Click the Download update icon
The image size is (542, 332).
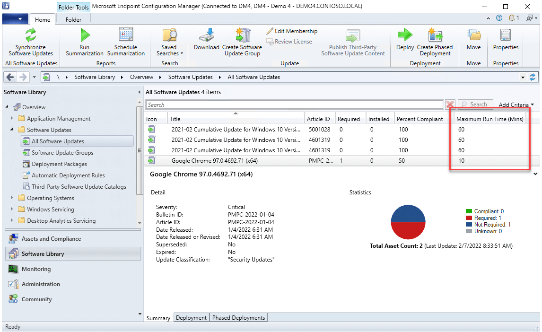pos(206,35)
